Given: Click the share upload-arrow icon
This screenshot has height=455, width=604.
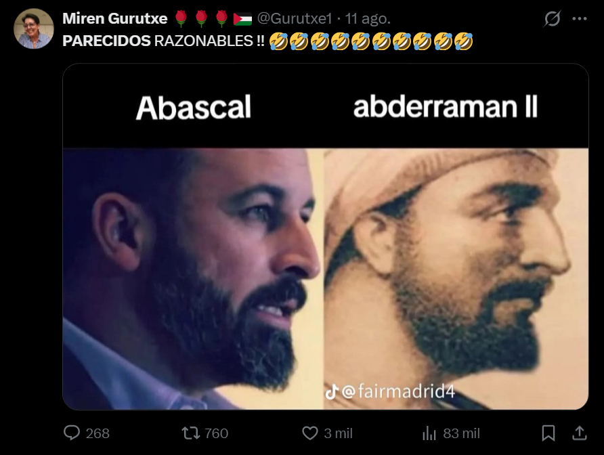Looking at the screenshot, I should [x=579, y=433].
